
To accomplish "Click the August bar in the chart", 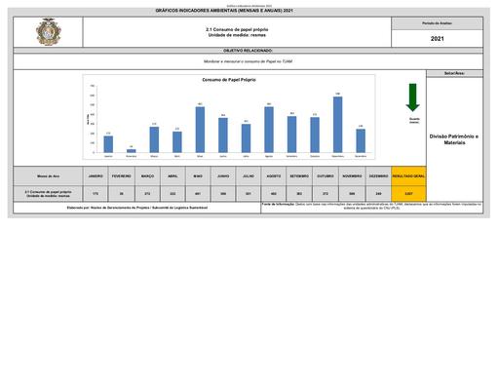I will point(269,130).
